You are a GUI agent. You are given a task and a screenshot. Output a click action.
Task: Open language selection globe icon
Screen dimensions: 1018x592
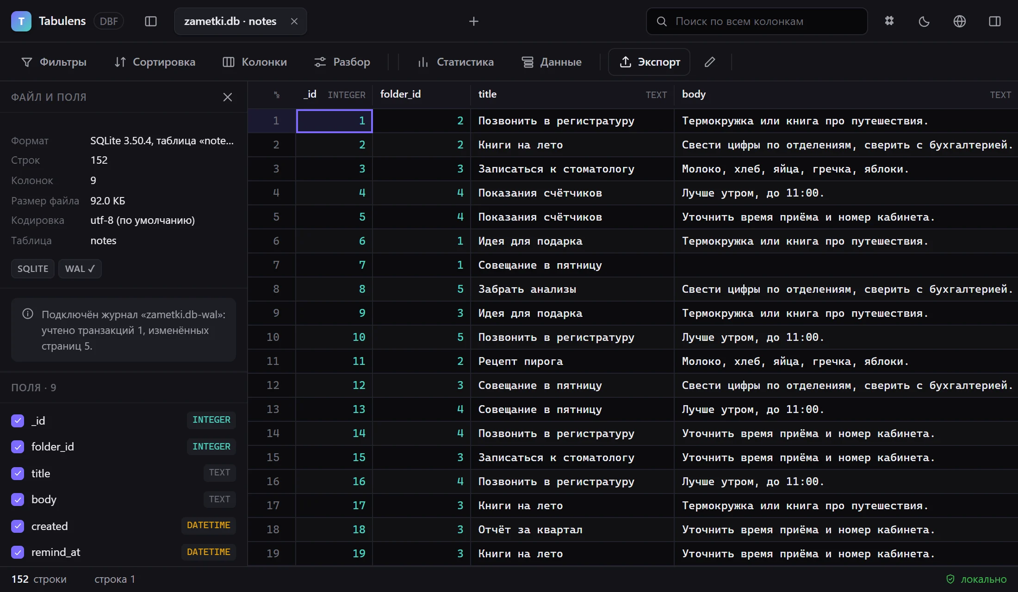pyautogui.click(x=959, y=21)
